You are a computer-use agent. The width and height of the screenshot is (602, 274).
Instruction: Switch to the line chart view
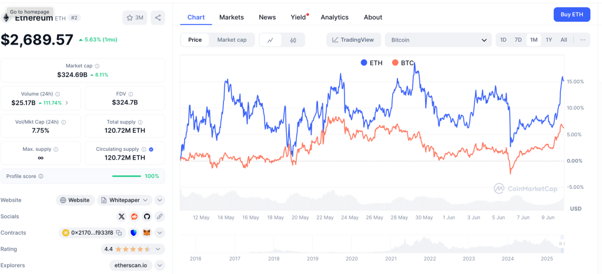tap(270, 40)
